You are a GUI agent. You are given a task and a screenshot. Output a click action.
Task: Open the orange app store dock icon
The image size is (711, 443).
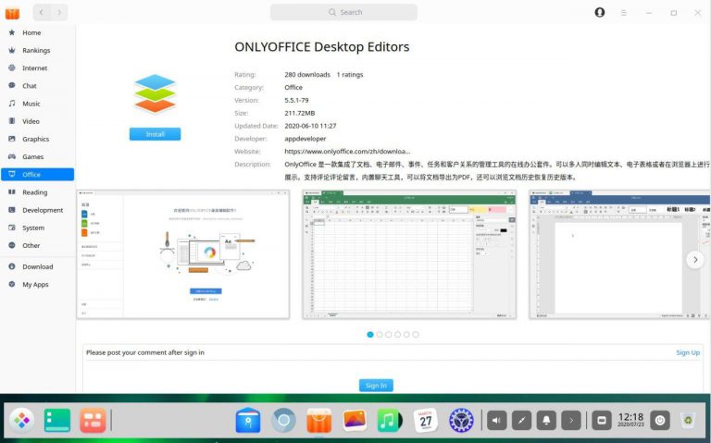point(318,420)
